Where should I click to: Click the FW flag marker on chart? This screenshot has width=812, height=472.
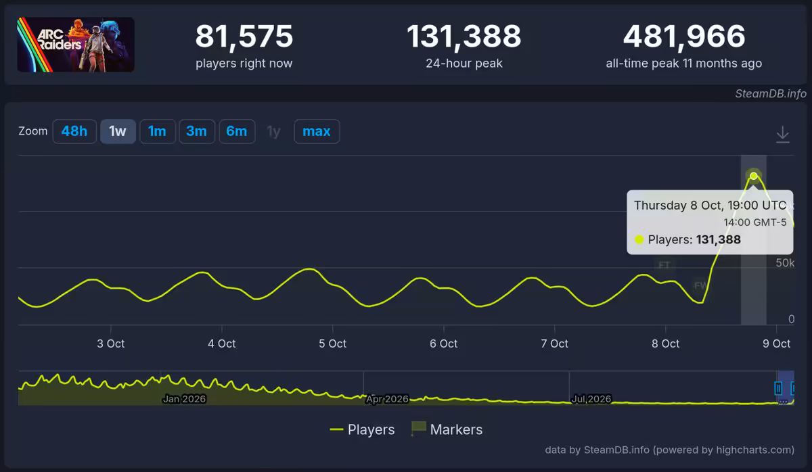pos(700,286)
